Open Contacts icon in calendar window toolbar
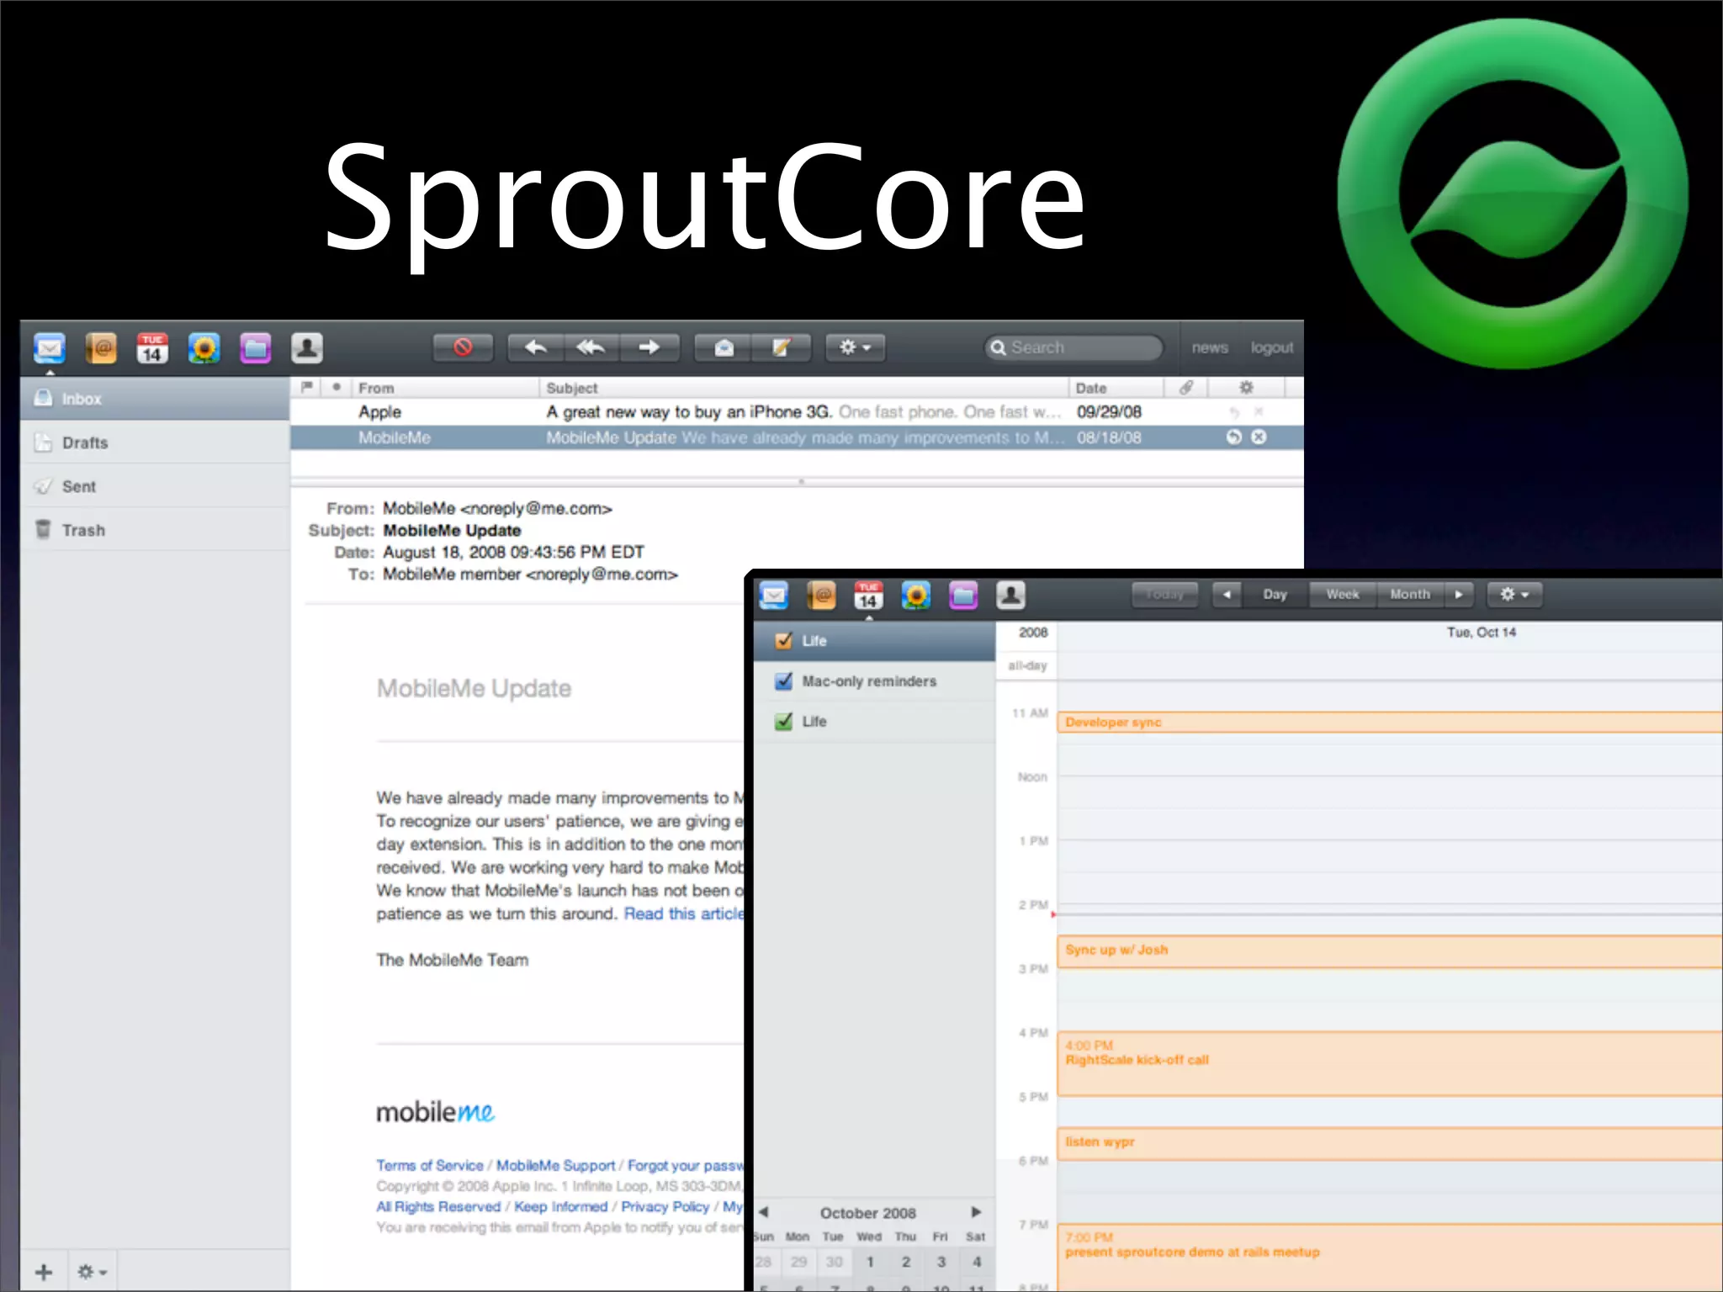The height and width of the screenshot is (1292, 1723). 821,596
